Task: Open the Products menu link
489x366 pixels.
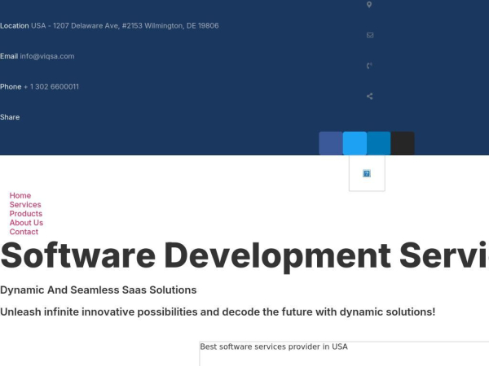Action: click(x=26, y=213)
